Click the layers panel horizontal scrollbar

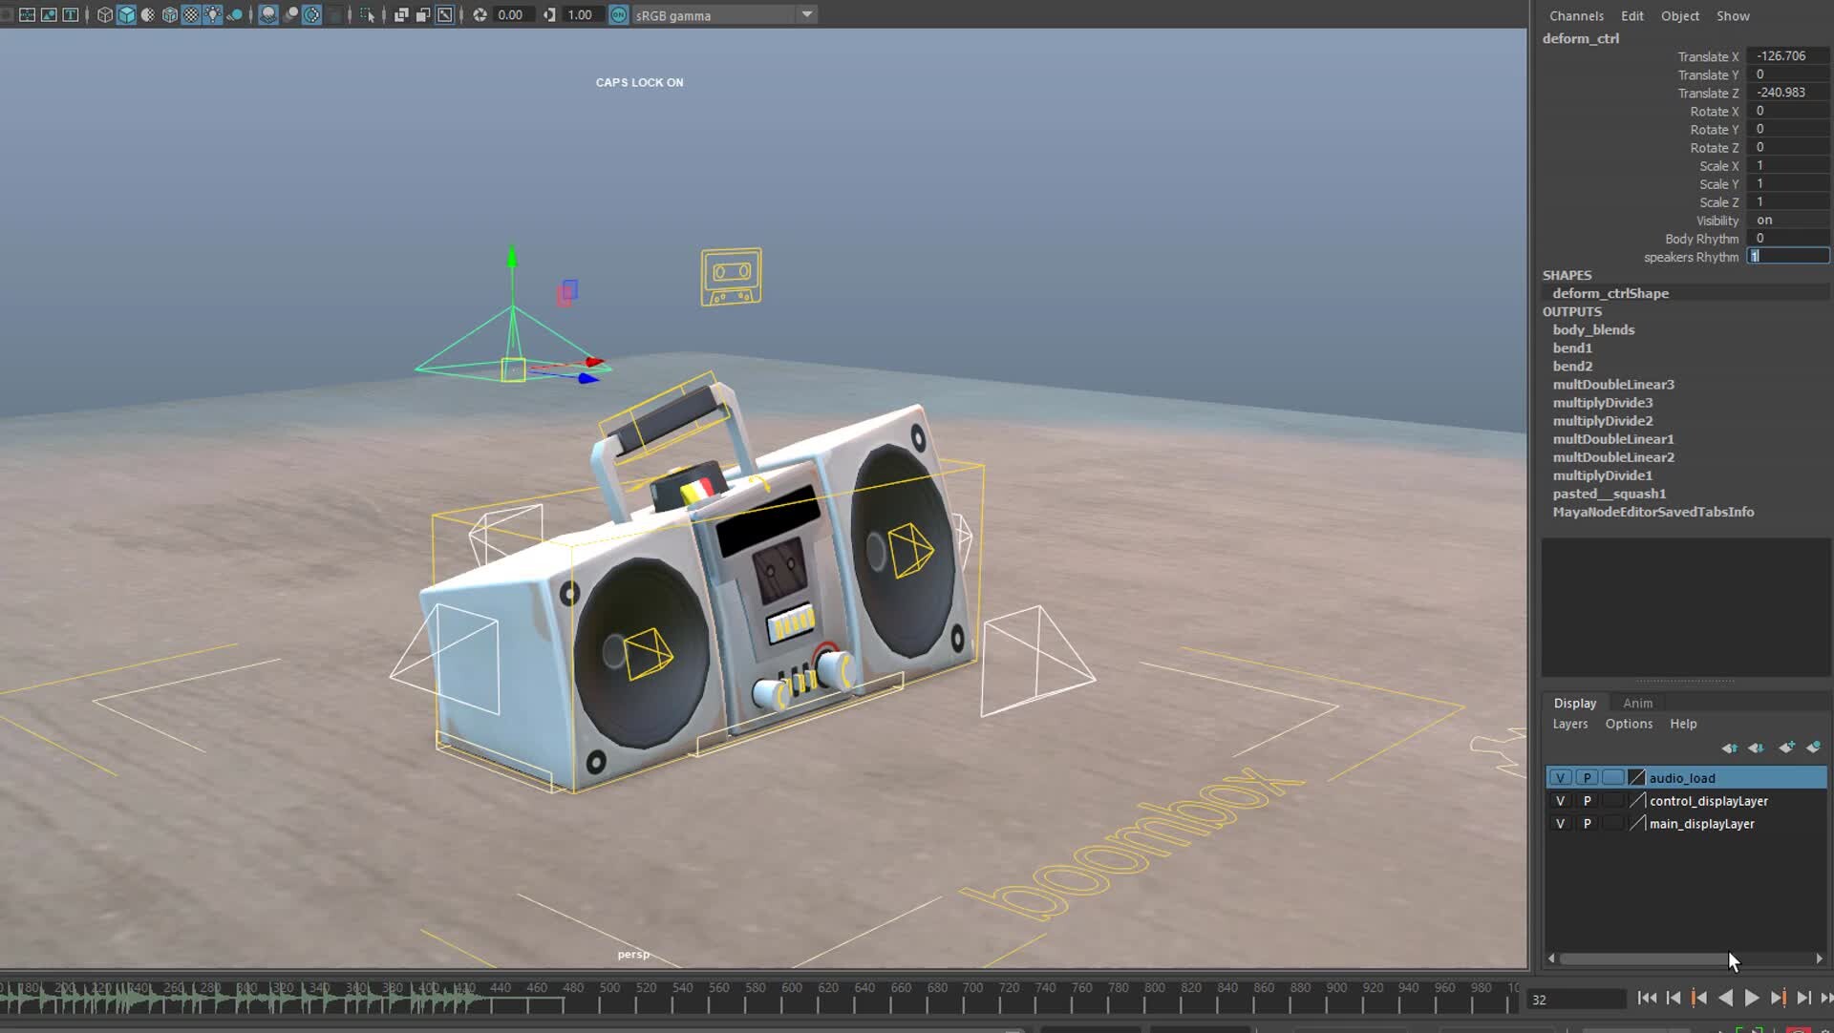click(x=1638, y=958)
